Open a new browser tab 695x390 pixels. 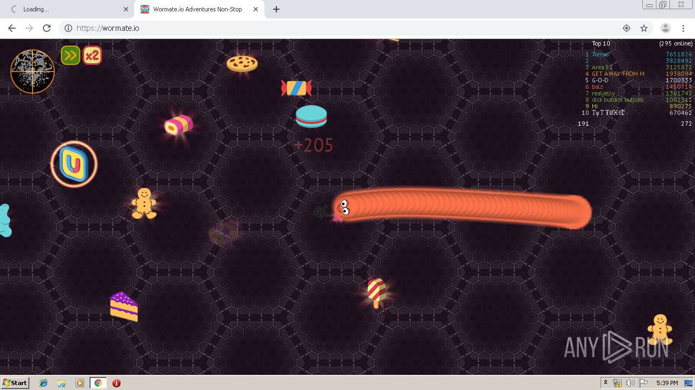276,9
